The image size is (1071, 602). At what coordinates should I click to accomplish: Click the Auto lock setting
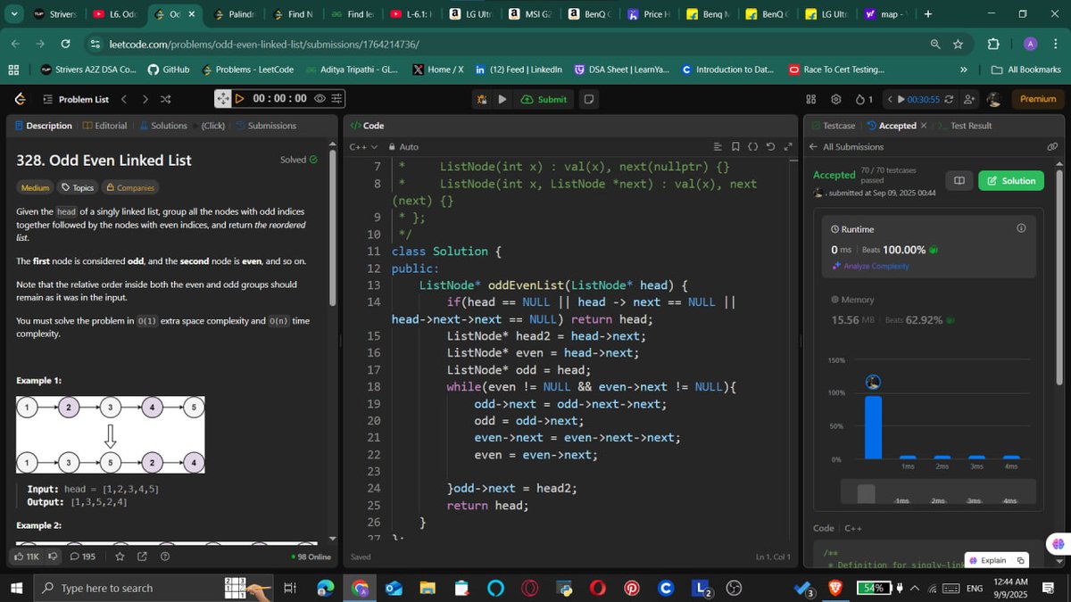(403, 146)
